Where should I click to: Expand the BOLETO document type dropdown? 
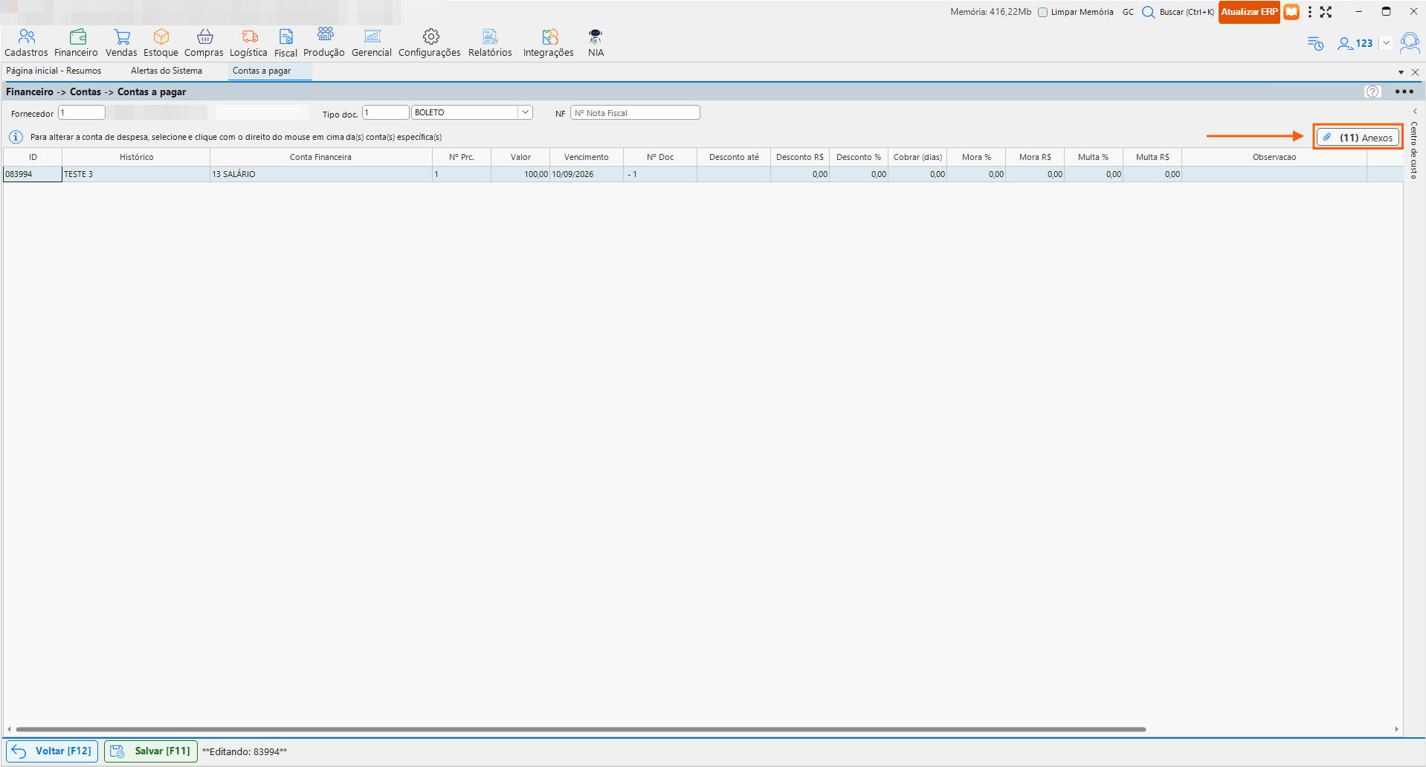(525, 112)
